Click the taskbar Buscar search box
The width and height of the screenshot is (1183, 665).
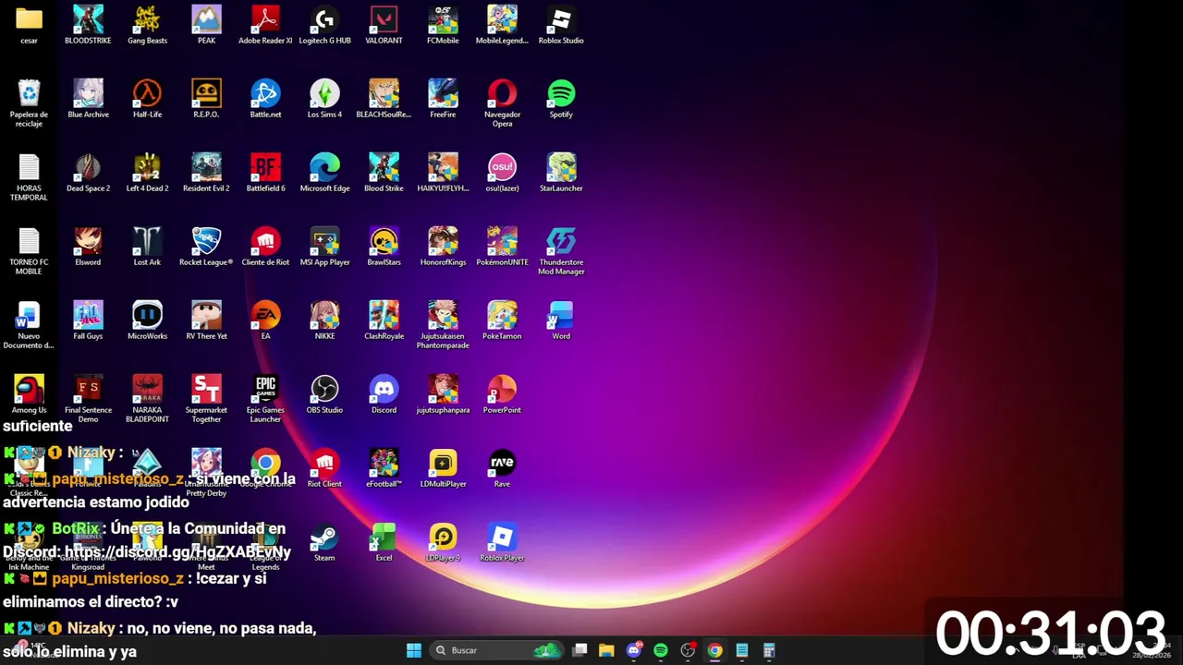click(497, 650)
